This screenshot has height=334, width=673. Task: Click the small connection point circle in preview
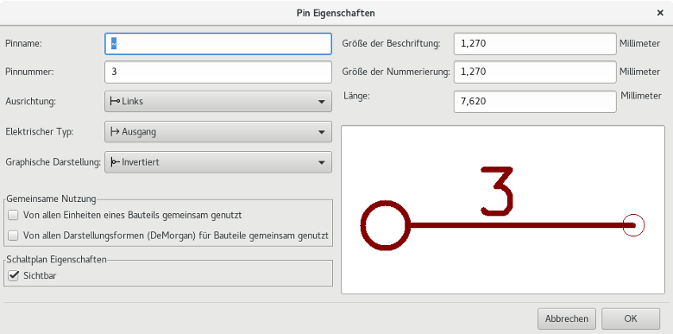tap(633, 225)
